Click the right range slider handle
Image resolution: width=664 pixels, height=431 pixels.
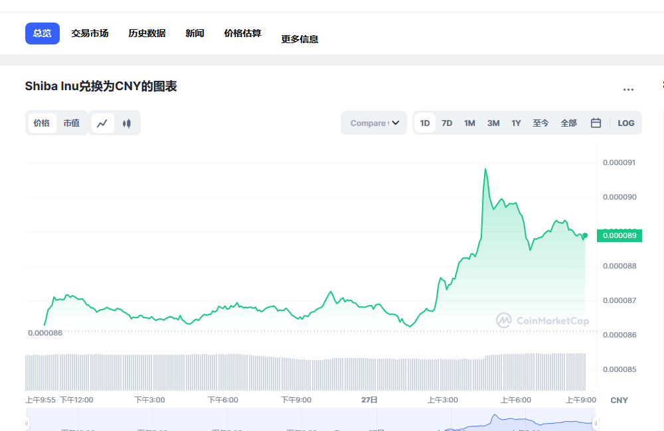point(596,423)
